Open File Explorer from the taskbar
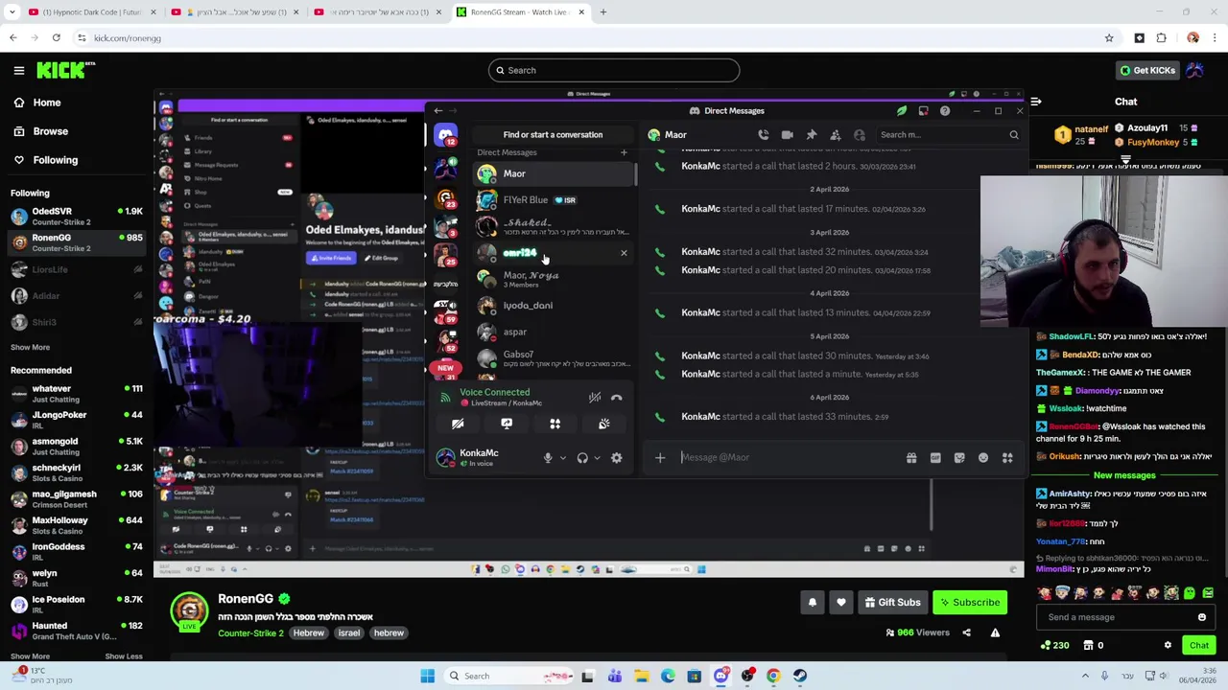1228x690 pixels. tap(641, 676)
